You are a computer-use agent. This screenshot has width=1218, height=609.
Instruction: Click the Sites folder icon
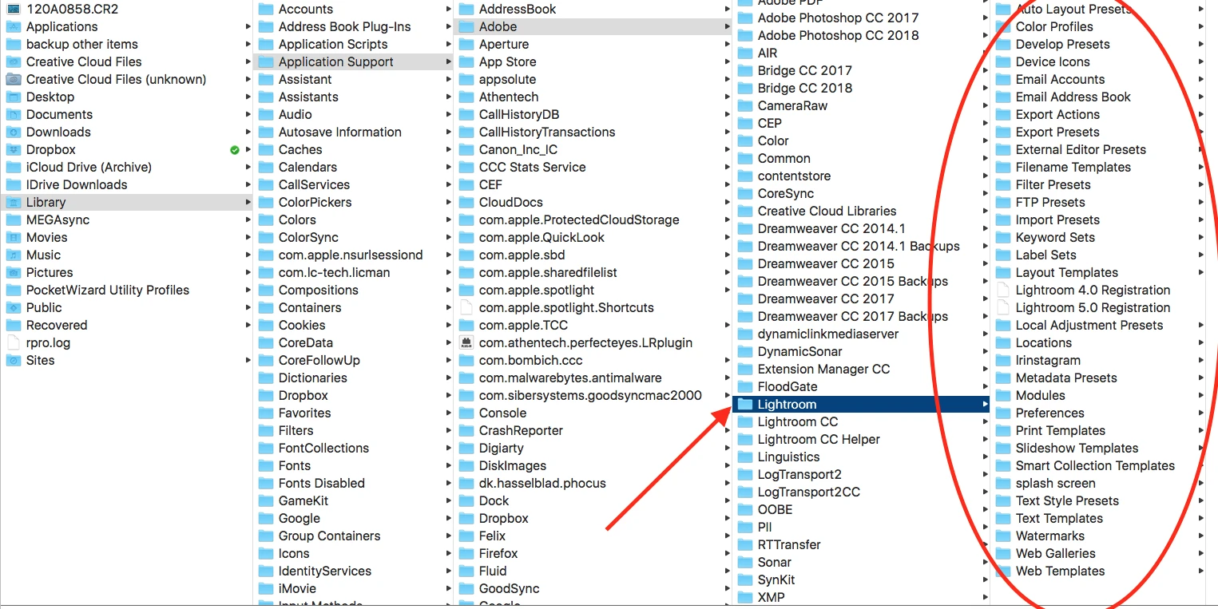(x=13, y=360)
